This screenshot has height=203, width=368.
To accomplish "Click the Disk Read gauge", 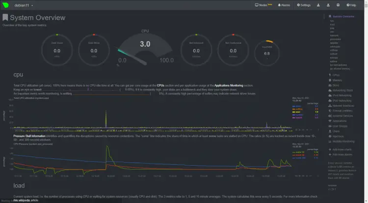I will click(x=57, y=50).
